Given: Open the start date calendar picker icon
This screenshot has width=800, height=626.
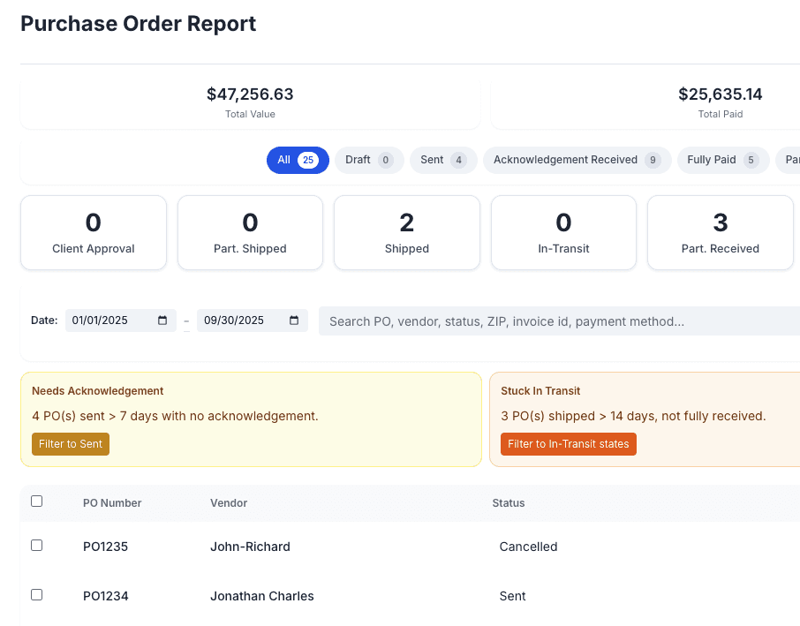Looking at the screenshot, I should pos(162,321).
